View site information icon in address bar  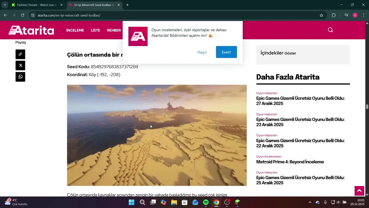(33, 15)
